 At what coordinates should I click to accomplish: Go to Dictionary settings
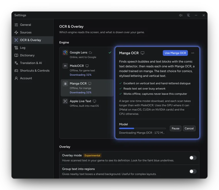click(x=32, y=55)
